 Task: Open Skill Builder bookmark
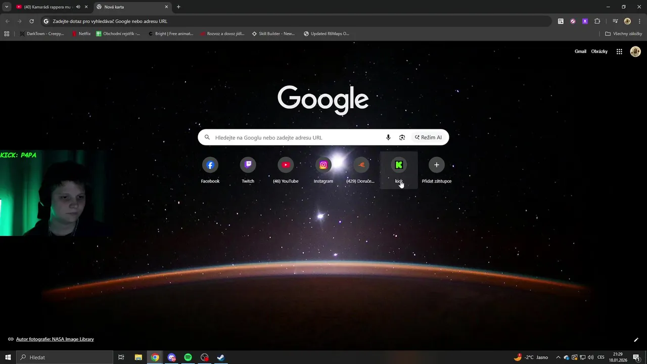click(273, 34)
